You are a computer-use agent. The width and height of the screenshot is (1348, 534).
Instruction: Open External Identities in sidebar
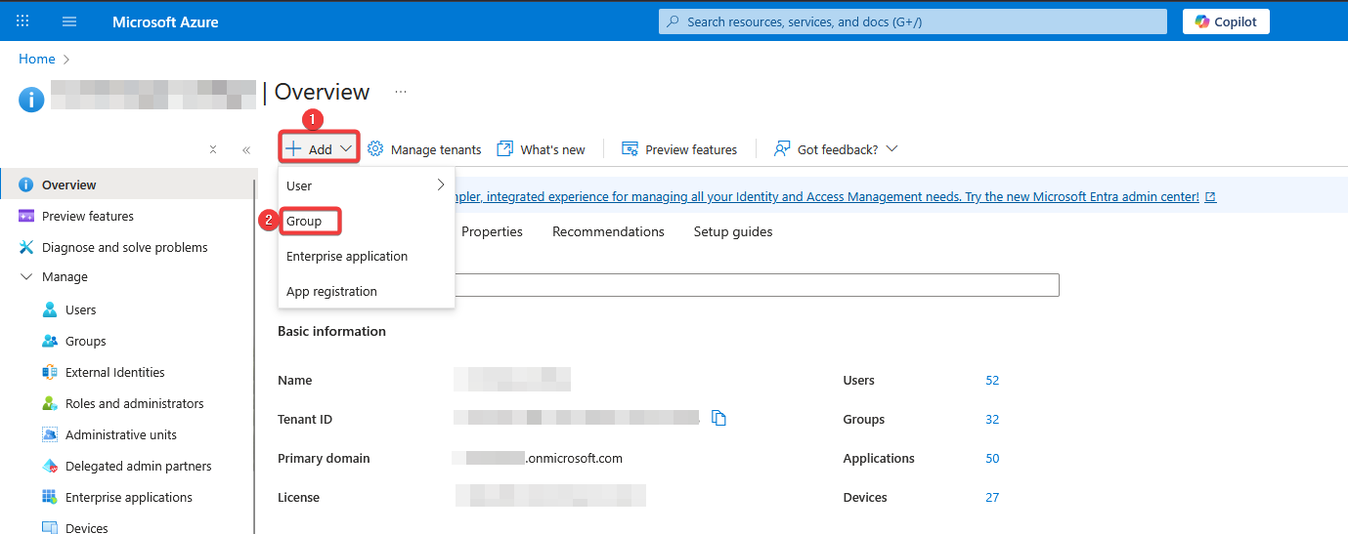[x=114, y=373]
